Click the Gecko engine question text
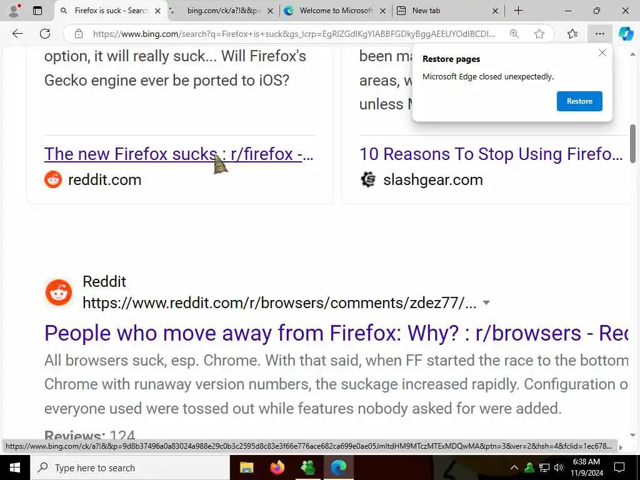 166,80
